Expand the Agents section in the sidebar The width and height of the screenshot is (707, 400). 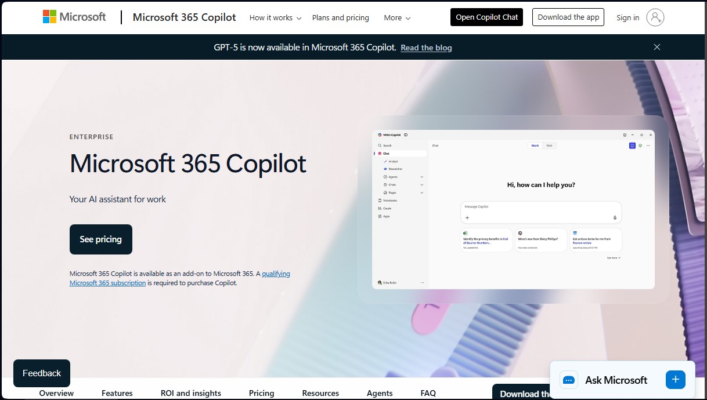[421, 177]
